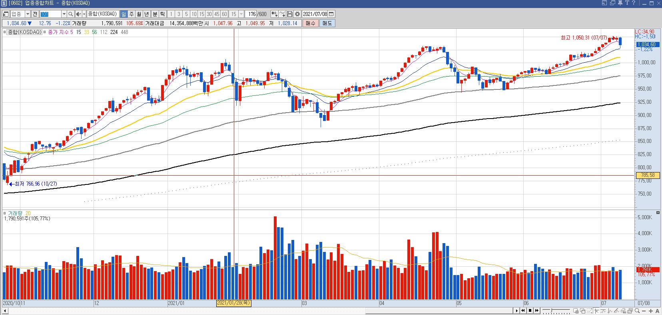The width and height of the screenshot is (662, 315).
Task: Open the 업종 dropdown arrow
Action: tap(28, 14)
